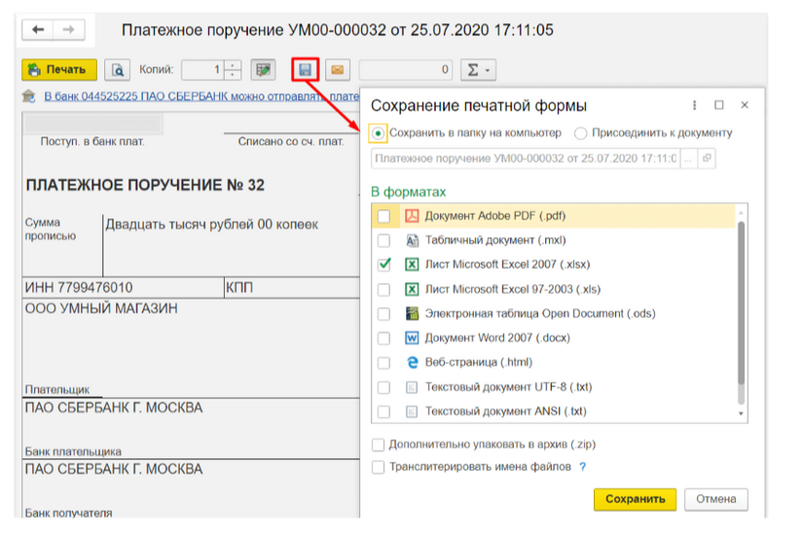Screen dimensions: 802x533
Task: Click the copies count spinner arrows
Action: click(233, 70)
